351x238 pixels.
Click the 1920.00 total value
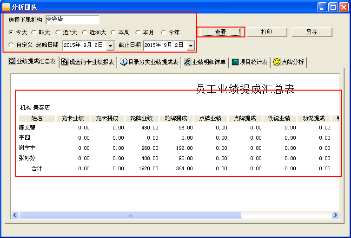tap(148, 168)
